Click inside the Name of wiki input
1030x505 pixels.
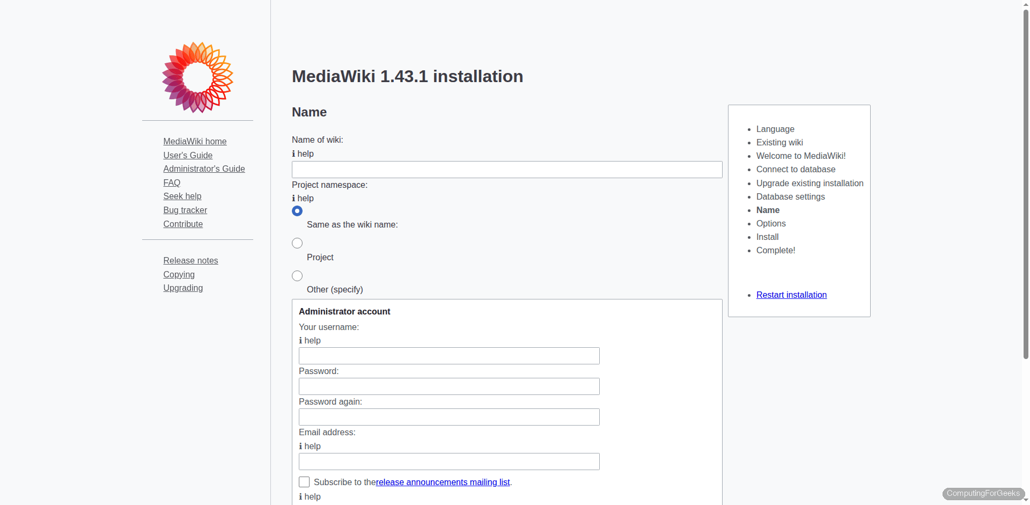506,170
